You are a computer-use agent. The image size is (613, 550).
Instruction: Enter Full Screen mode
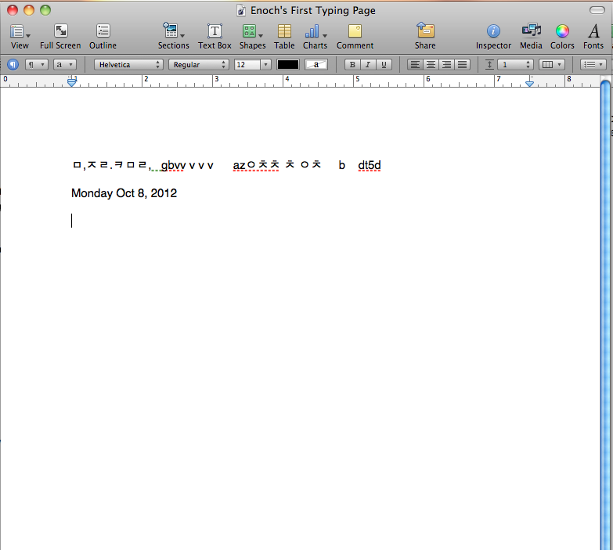(x=60, y=36)
